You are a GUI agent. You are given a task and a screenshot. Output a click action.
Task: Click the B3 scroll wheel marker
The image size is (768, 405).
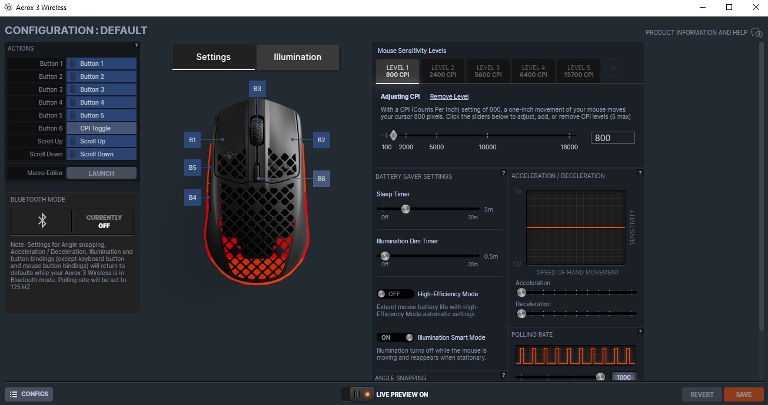coord(257,89)
